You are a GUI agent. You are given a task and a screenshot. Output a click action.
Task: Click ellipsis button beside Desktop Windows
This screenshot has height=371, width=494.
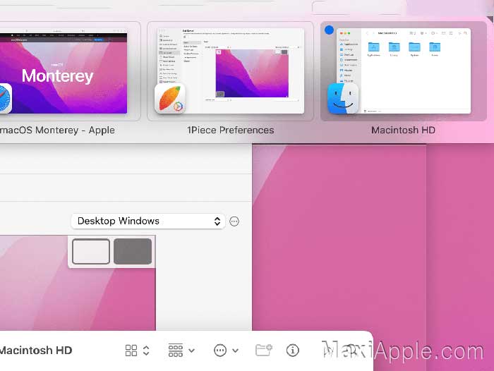pyautogui.click(x=234, y=221)
